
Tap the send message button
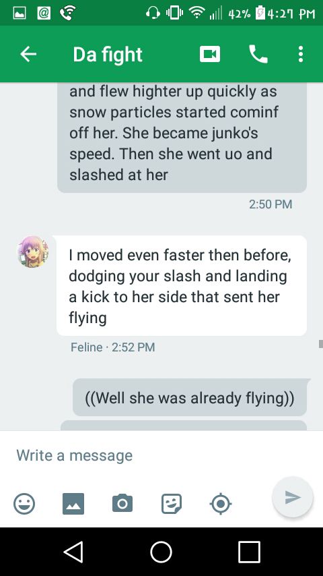[293, 497]
